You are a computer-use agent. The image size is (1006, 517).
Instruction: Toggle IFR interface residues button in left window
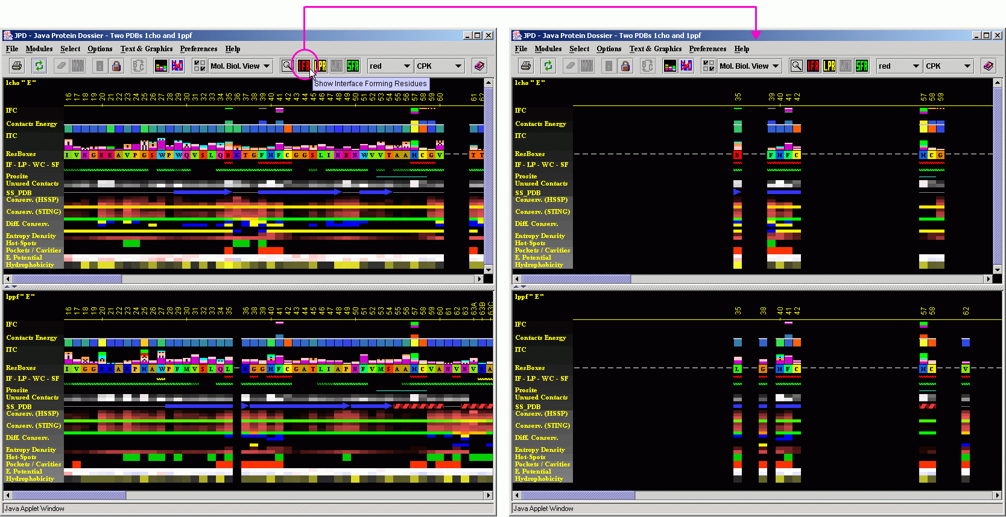(x=304, y=66)
